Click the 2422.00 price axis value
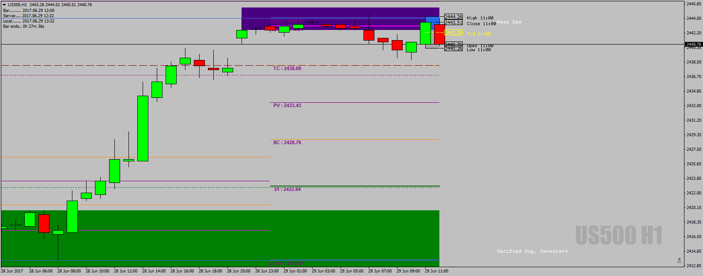The width and height of the screenshot is (703, 276). (694, 193)
